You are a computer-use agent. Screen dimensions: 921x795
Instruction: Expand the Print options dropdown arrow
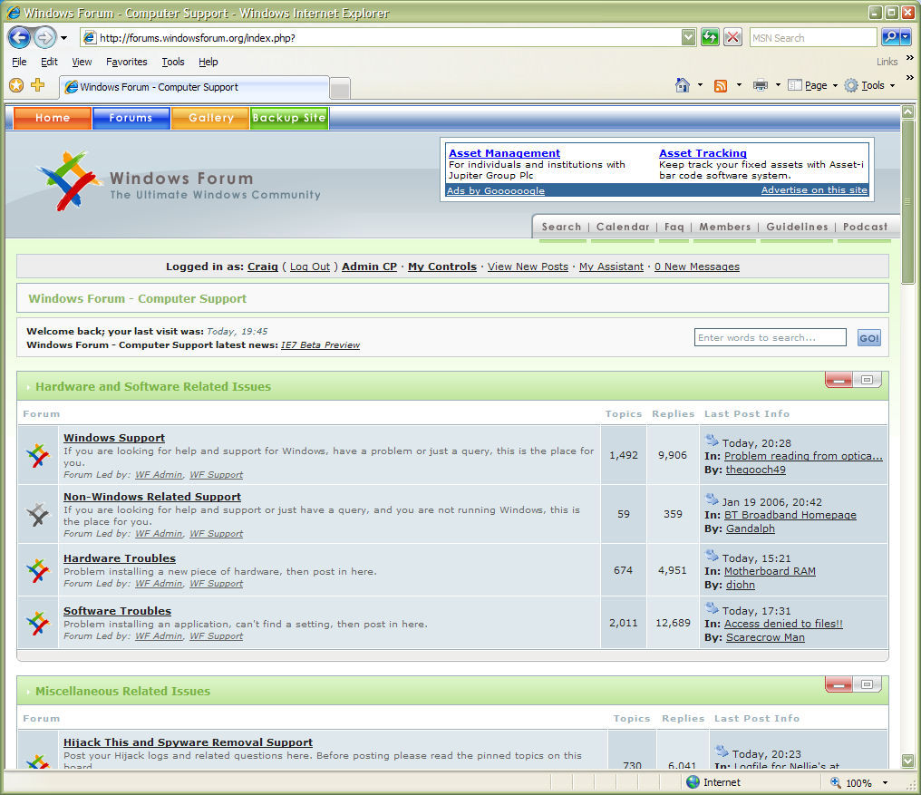779,85
